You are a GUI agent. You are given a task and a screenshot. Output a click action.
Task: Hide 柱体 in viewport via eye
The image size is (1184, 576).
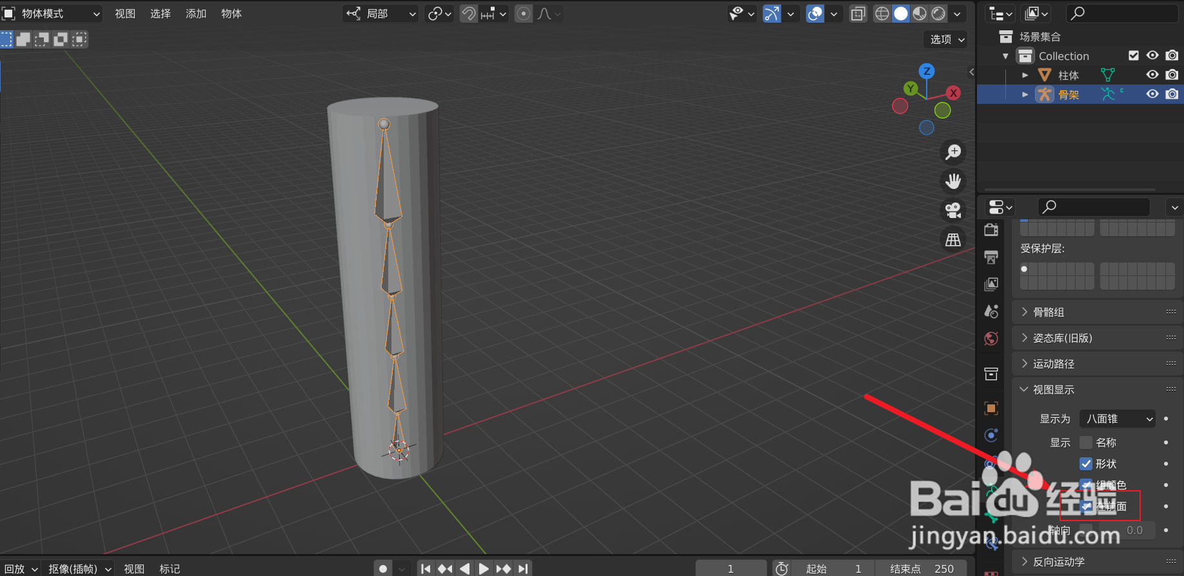point(1152,75)
